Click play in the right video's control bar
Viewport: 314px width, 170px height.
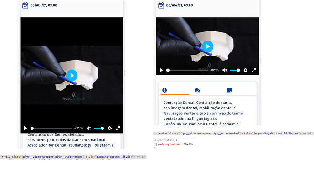161,70
